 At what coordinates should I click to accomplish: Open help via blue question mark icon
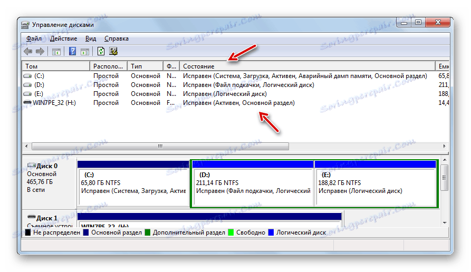pos(72,51)
